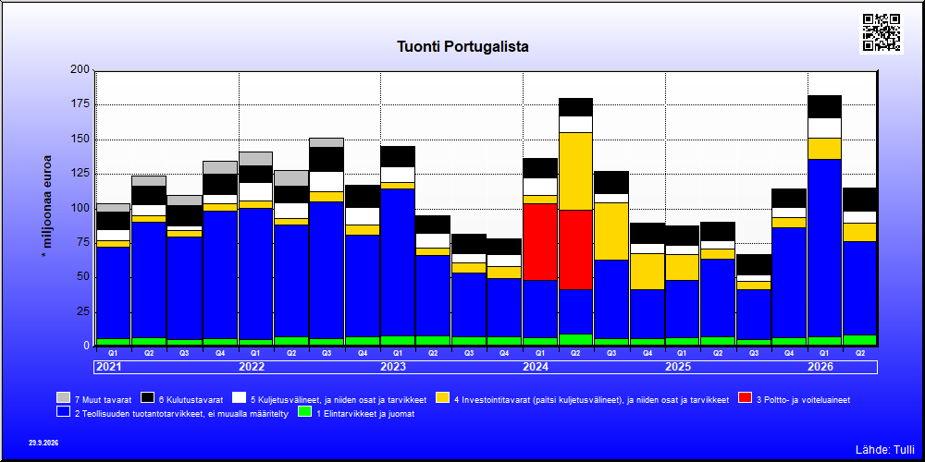Click the year label 2023
Viewport: 925px width, 462px height.
coord(393,367)
